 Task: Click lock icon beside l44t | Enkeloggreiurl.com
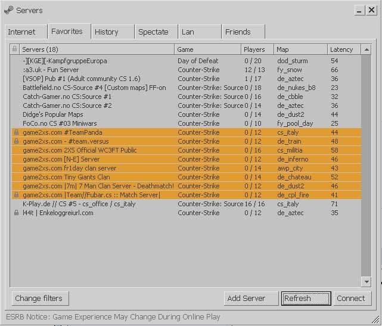pyautogui.click(x=16, y=213)
